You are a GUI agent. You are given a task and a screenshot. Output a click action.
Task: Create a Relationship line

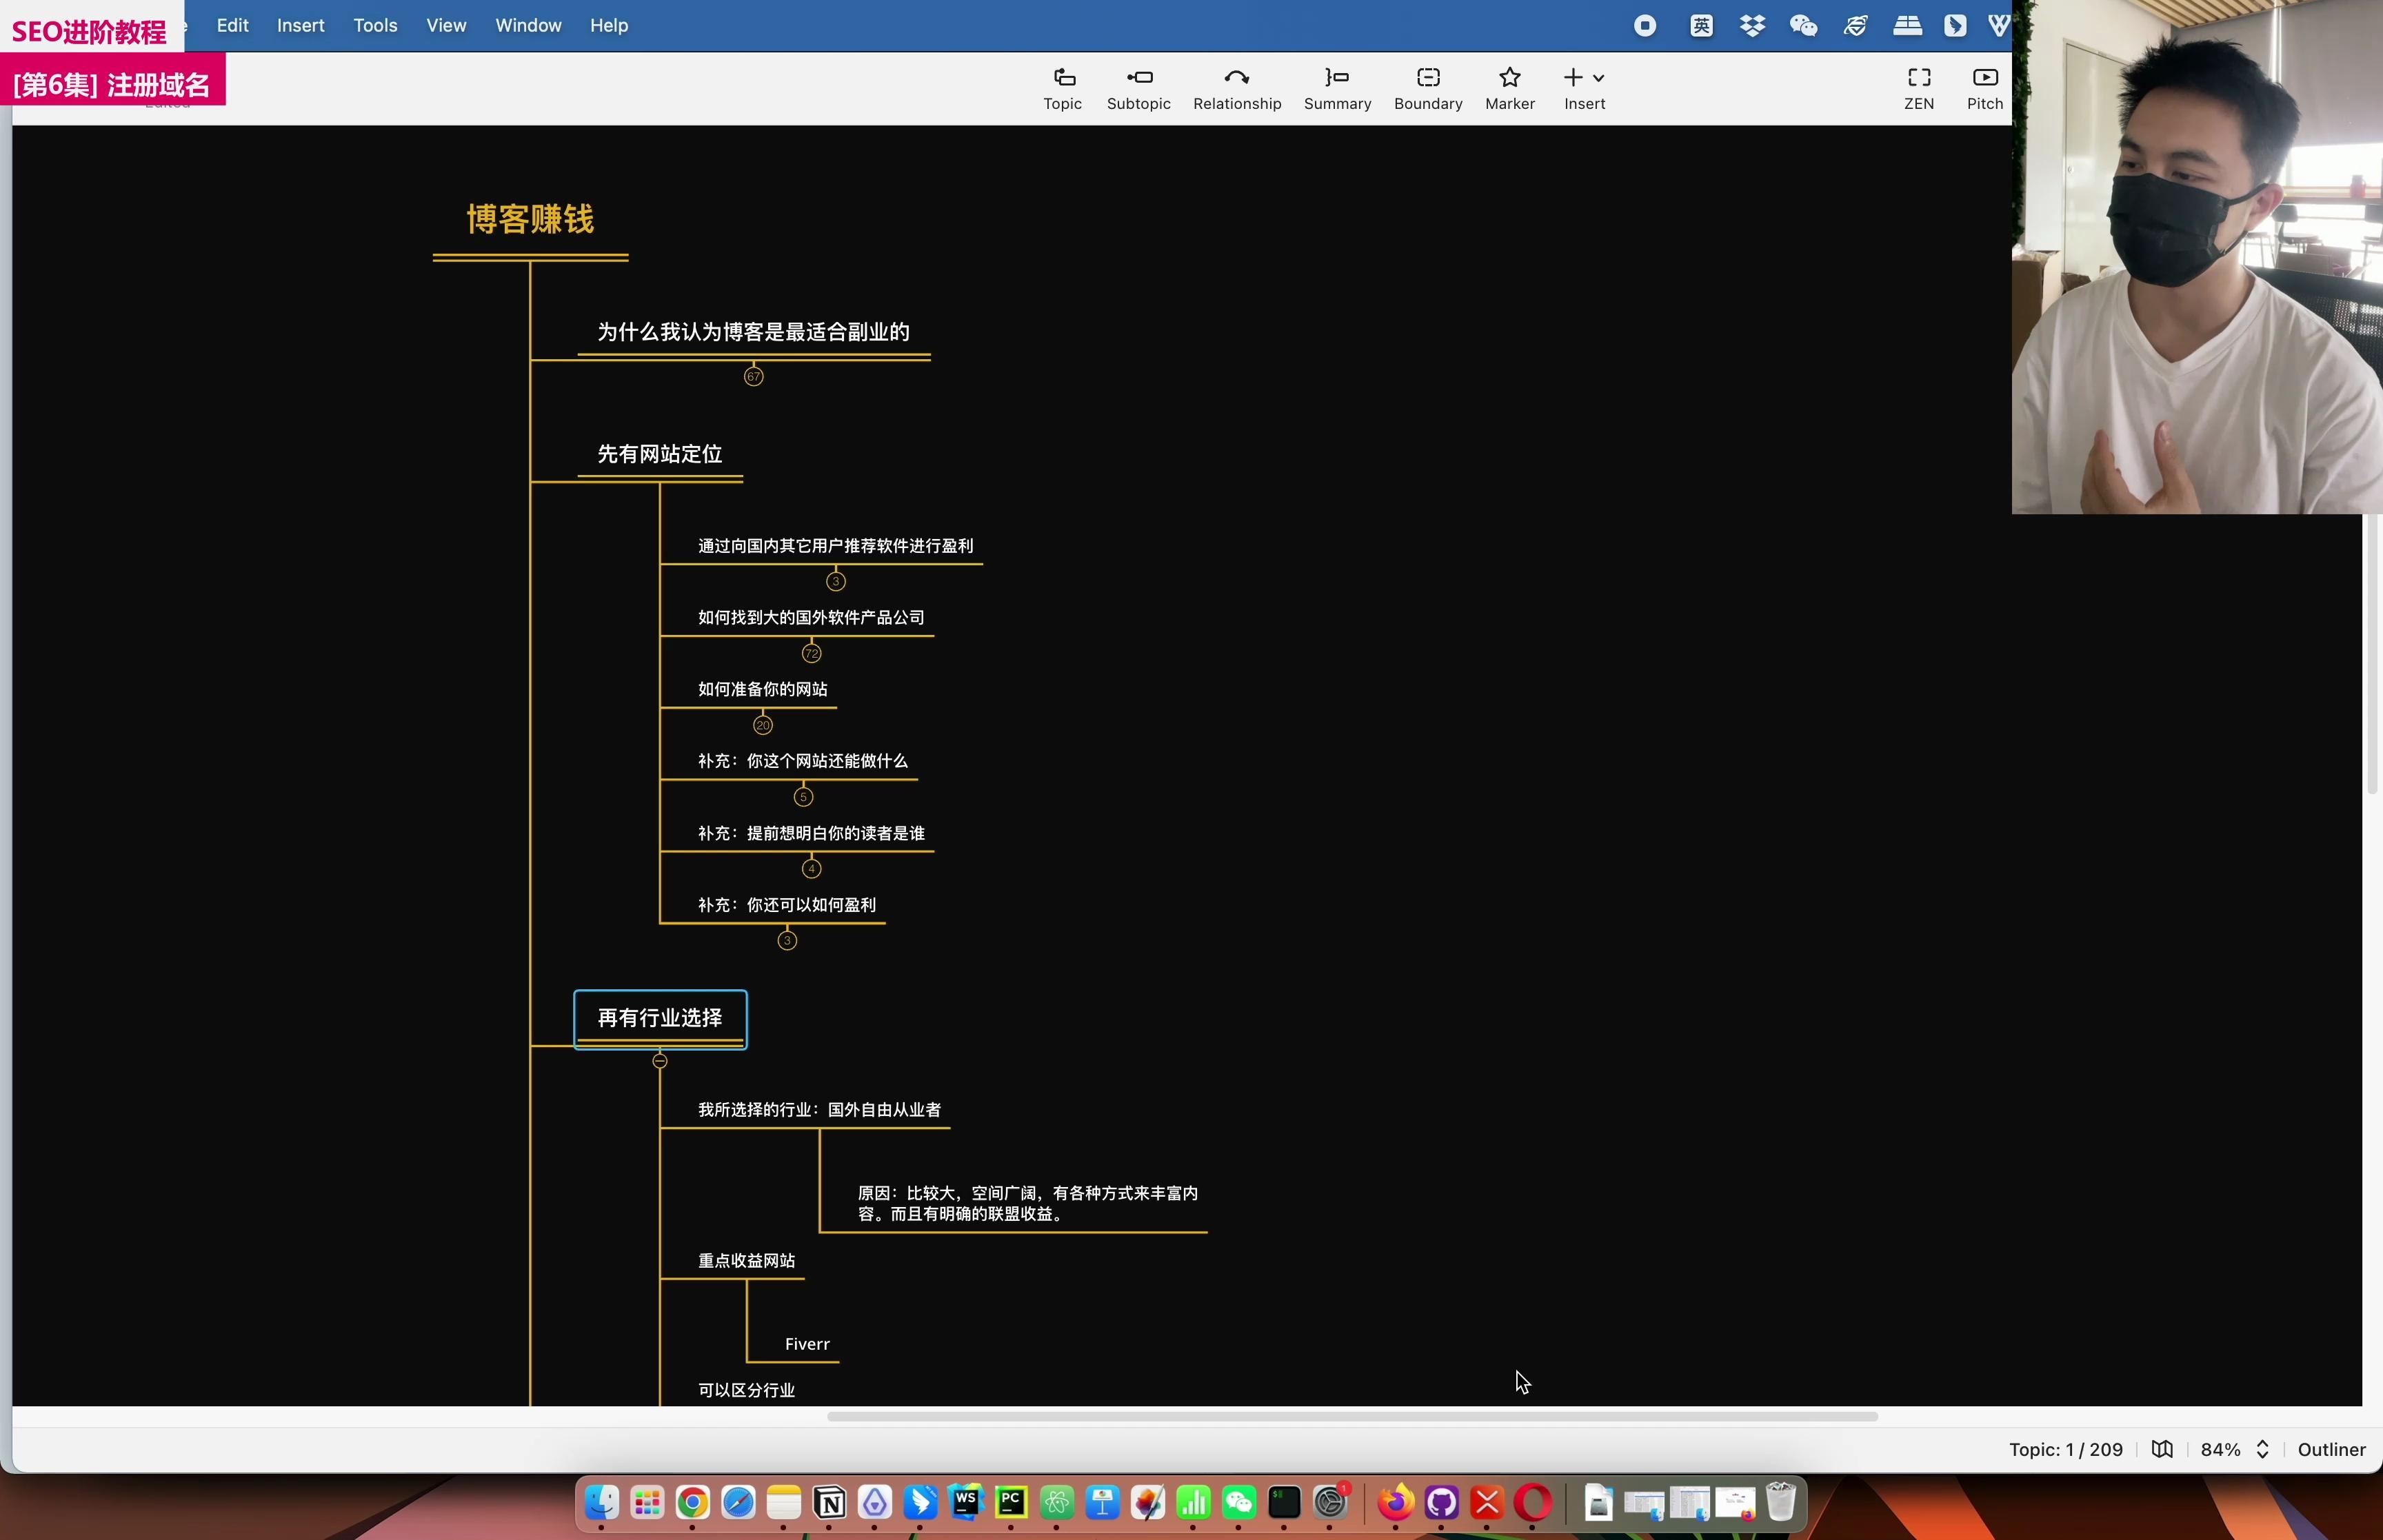coord(1237,89)
